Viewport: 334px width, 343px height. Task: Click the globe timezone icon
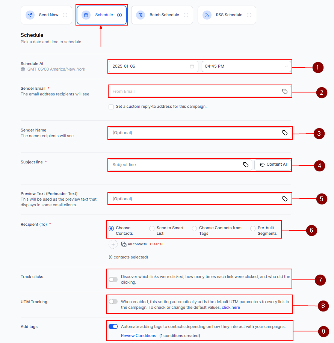coord(23,69)
